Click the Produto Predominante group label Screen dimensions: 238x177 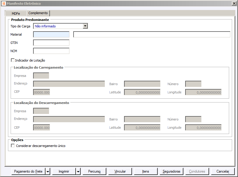tap(30, 20)
